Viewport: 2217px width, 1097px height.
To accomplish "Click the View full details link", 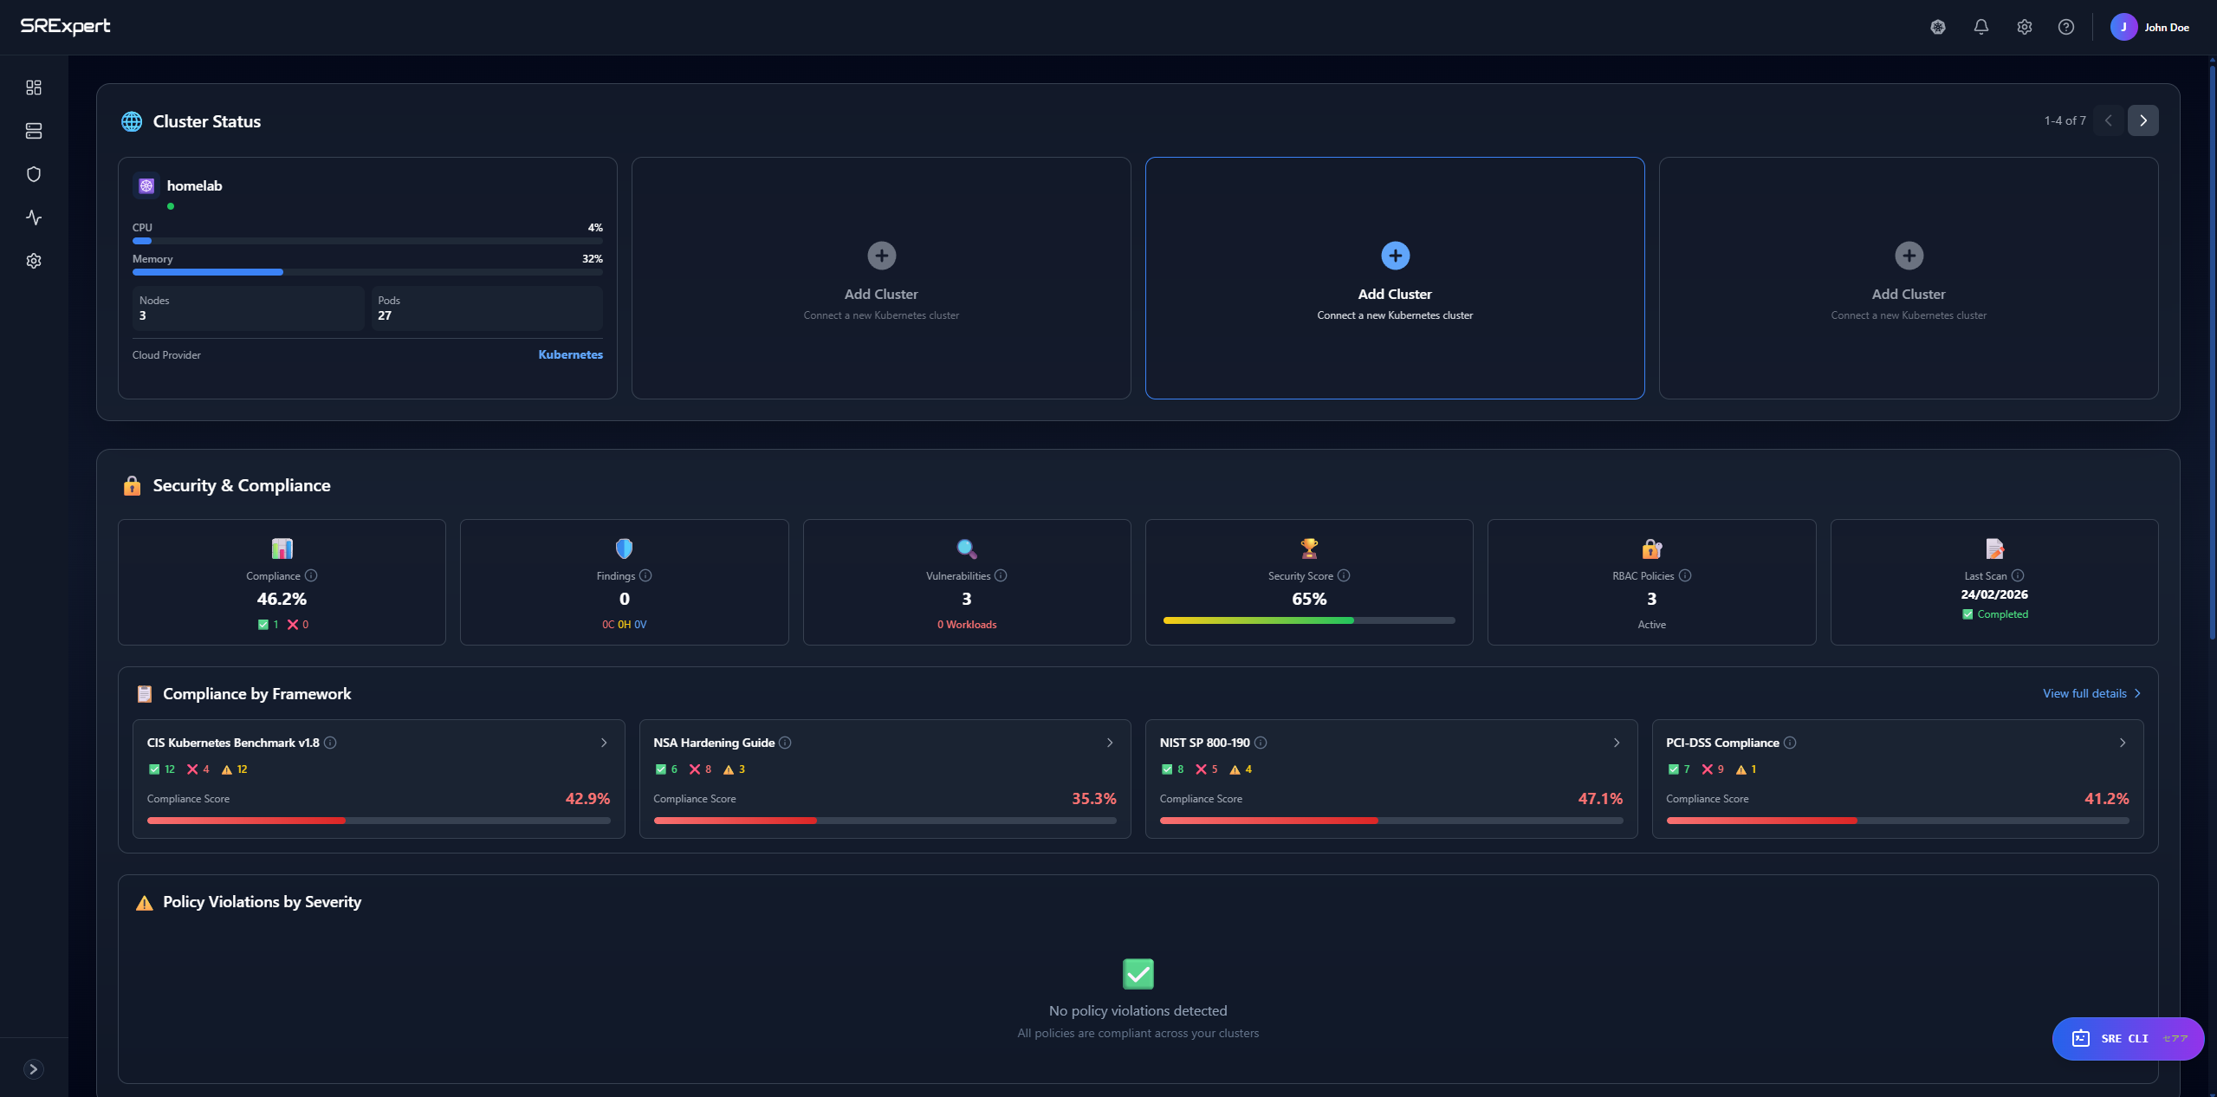I will tap(2090, 693).
